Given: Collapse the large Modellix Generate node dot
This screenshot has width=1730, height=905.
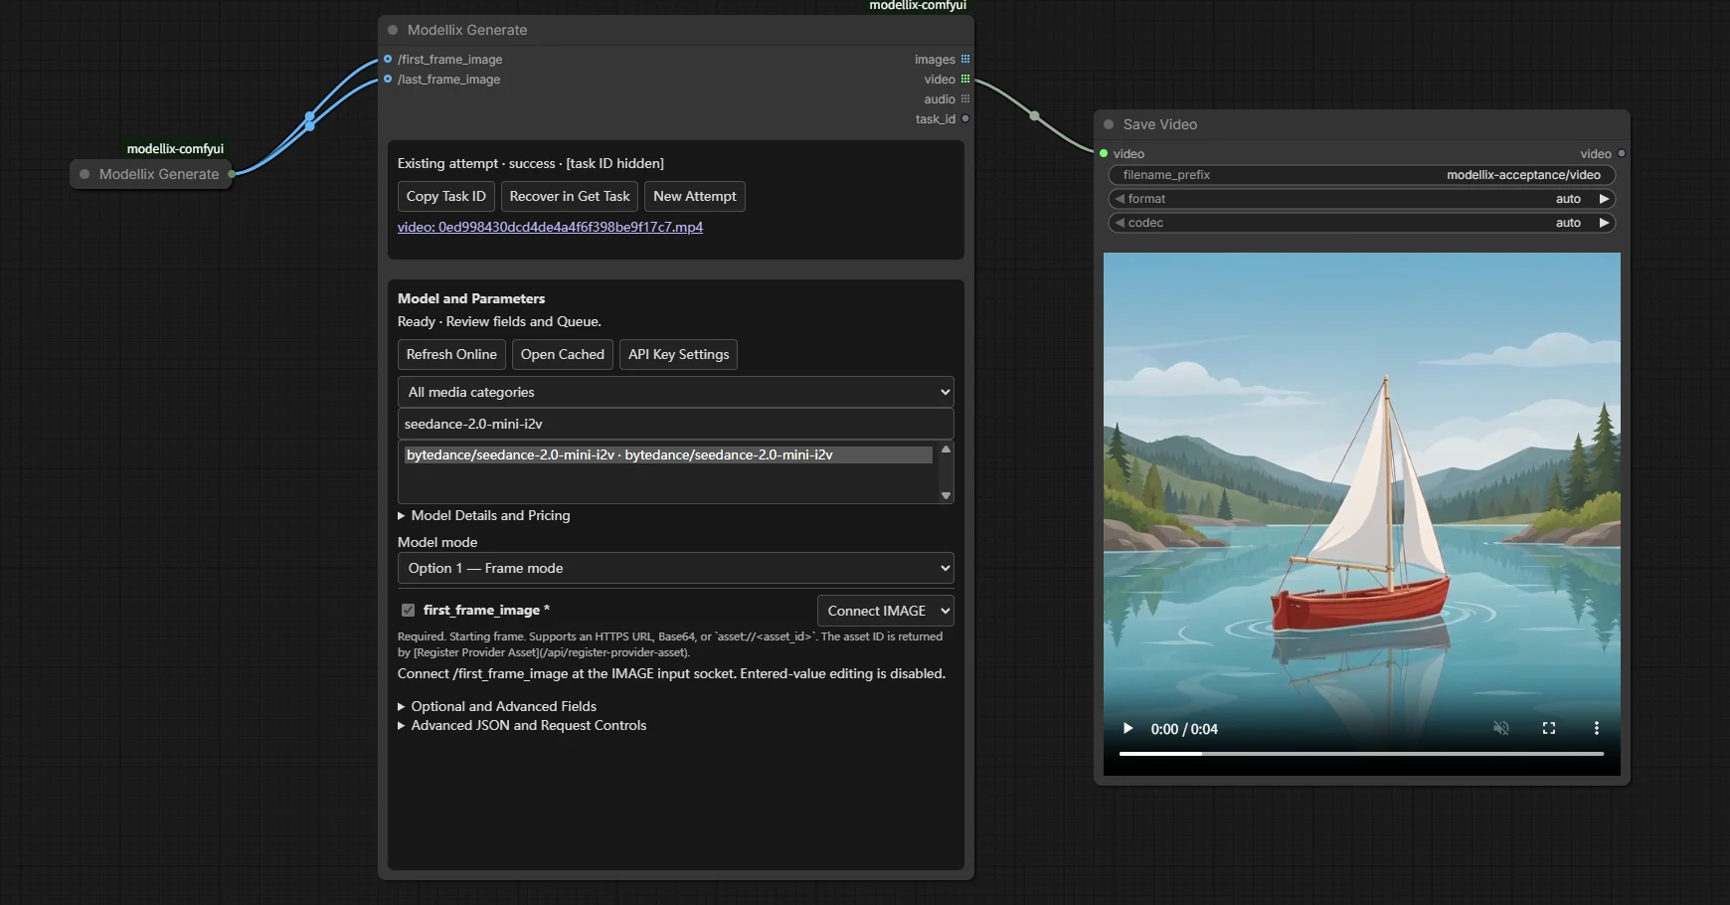Looking at the screenshot, I should coord(393,30).
